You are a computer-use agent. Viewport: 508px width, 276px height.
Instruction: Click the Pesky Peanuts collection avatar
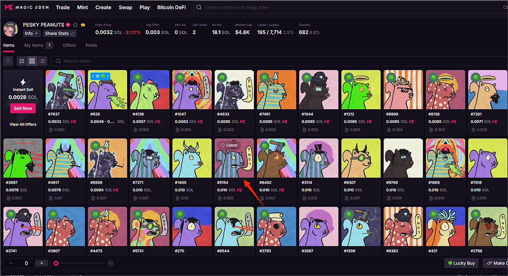coord(10,29)
